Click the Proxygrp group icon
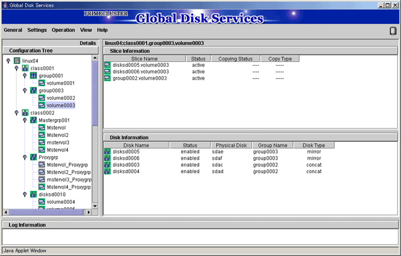Image resolution: width=401 pixels, height=256 pixels. (x=33, y=157)
